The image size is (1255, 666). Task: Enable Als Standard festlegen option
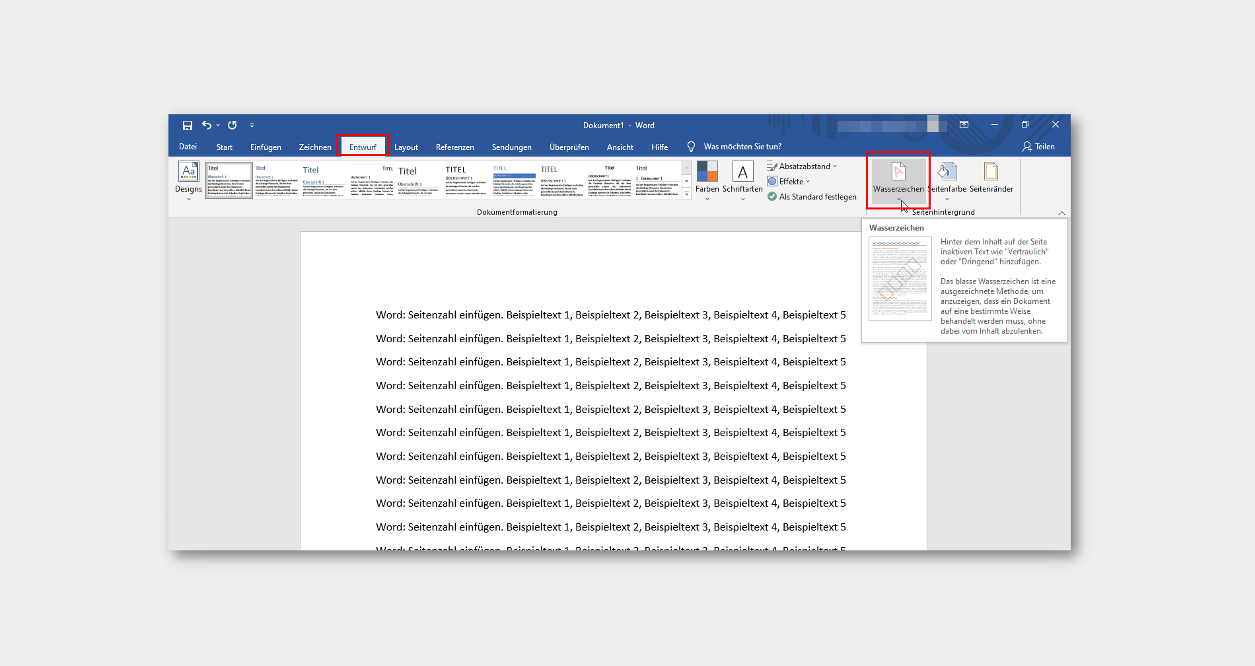click(x=811, y=196)
